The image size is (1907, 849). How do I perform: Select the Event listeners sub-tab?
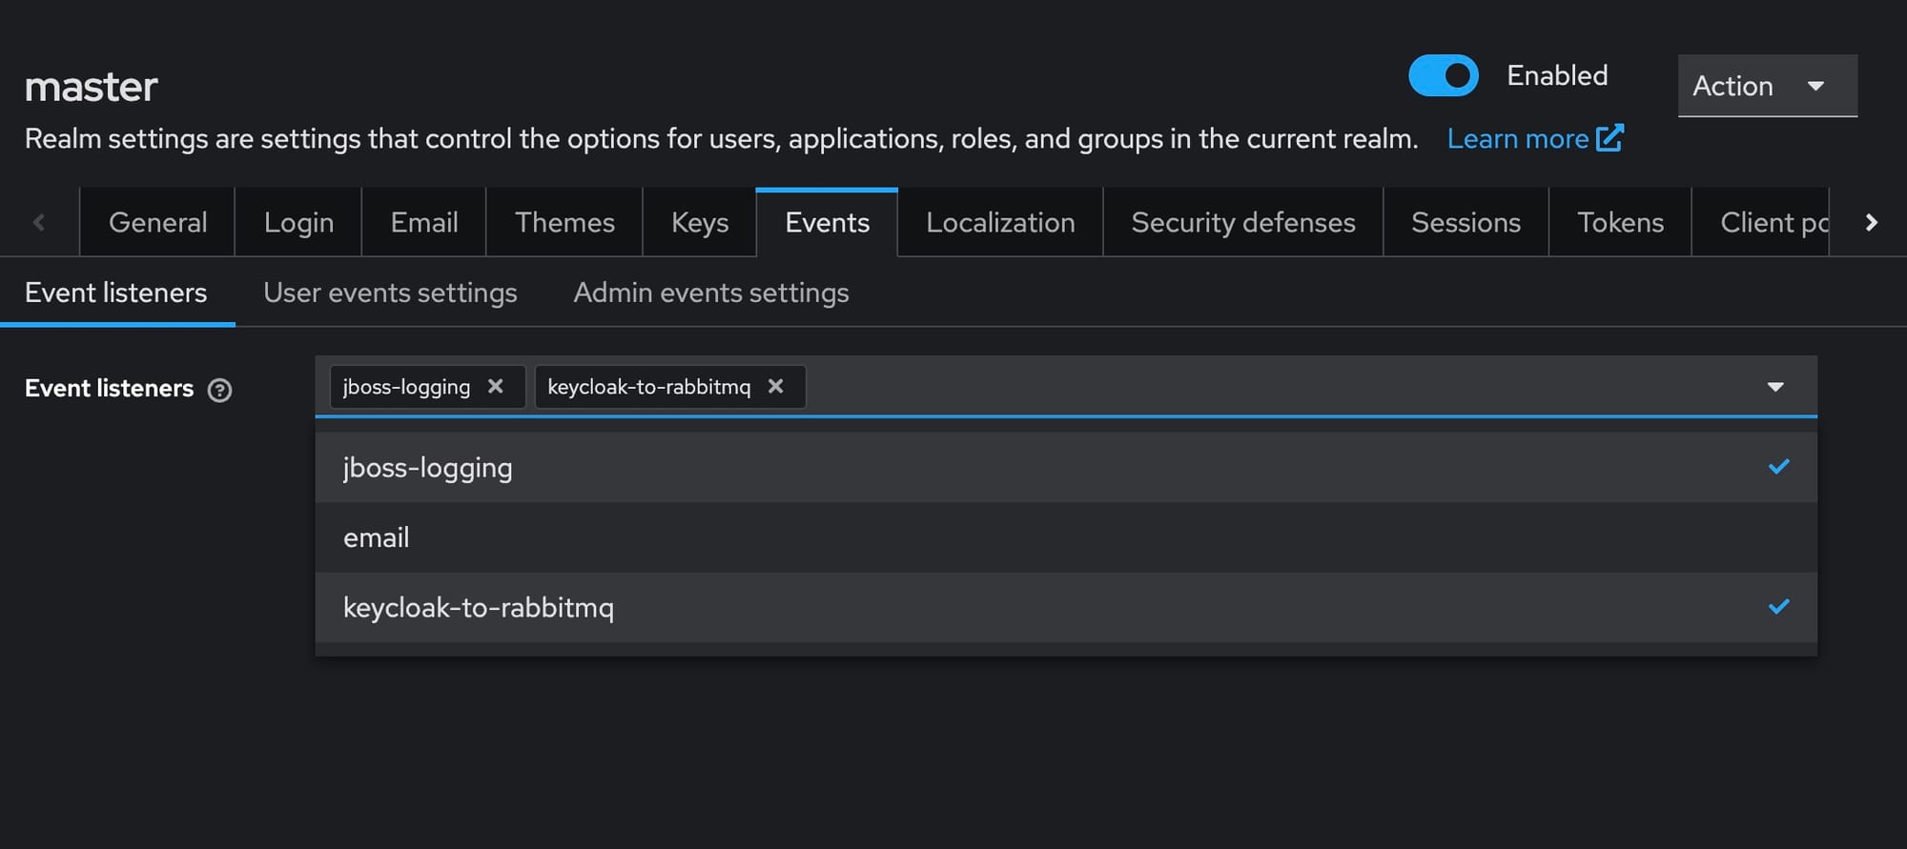pyautogui.click(x=116, y=293)
